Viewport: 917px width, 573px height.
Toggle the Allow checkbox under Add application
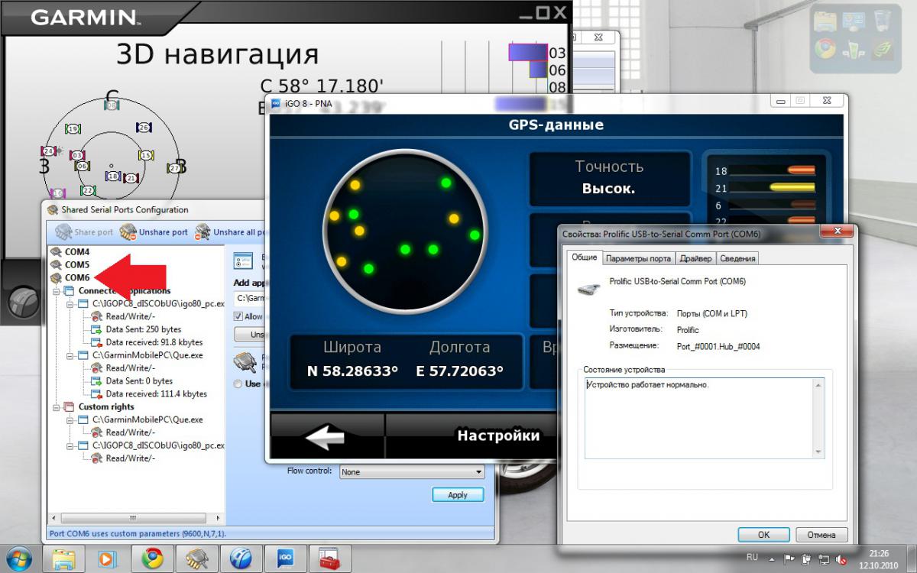point(238,316)
